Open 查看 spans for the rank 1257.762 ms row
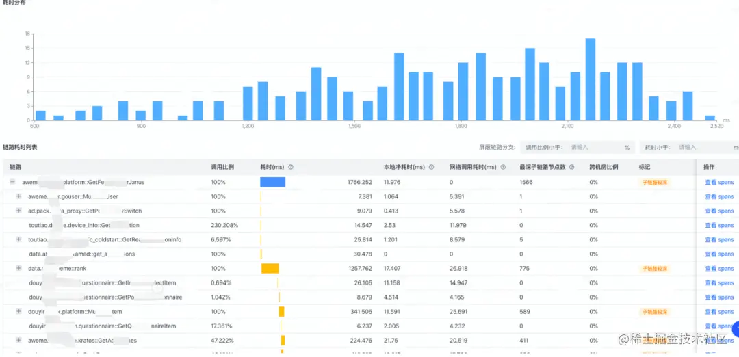Viewport: 739px width, 357px height. tap(719, 269)
